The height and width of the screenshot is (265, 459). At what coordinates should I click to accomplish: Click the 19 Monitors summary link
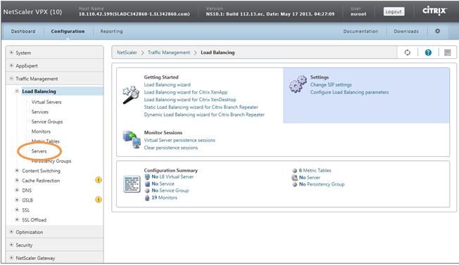pos(164,198)
